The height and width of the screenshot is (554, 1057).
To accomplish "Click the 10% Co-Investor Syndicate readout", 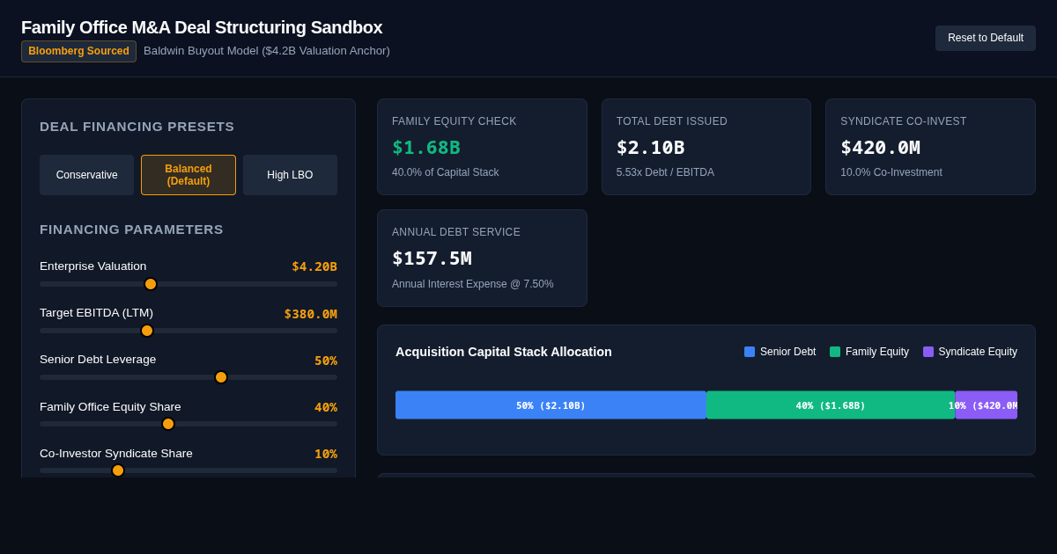I will [x=326, y=454].
